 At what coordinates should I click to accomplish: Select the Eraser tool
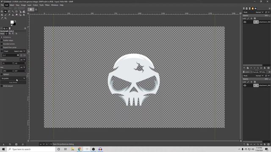9,15
